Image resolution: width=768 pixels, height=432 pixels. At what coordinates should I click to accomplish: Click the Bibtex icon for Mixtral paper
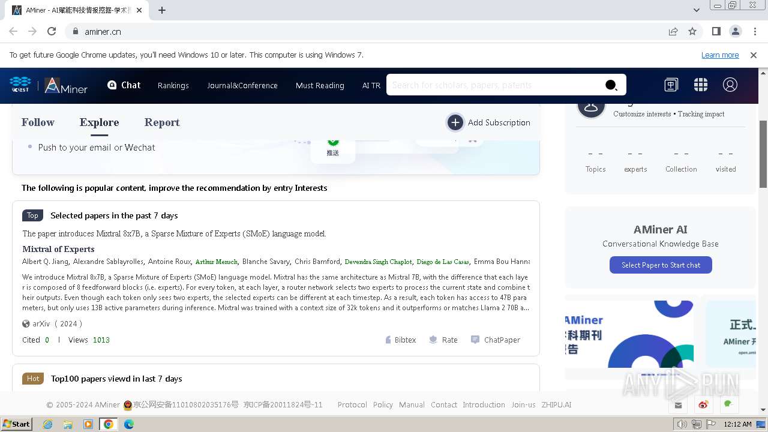tap(388, 340)
